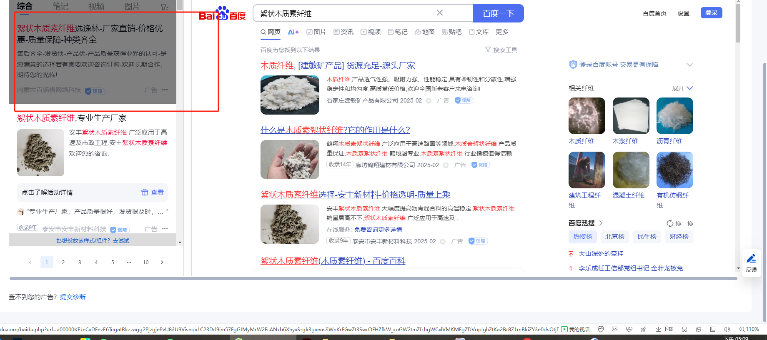Open the 百度首页 link
The height and width of the screenshot is (340, 767).
tap(654, 13)
